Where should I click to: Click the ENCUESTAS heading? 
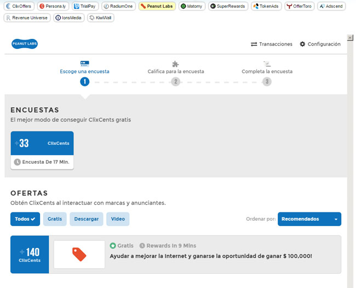(35, 110)
